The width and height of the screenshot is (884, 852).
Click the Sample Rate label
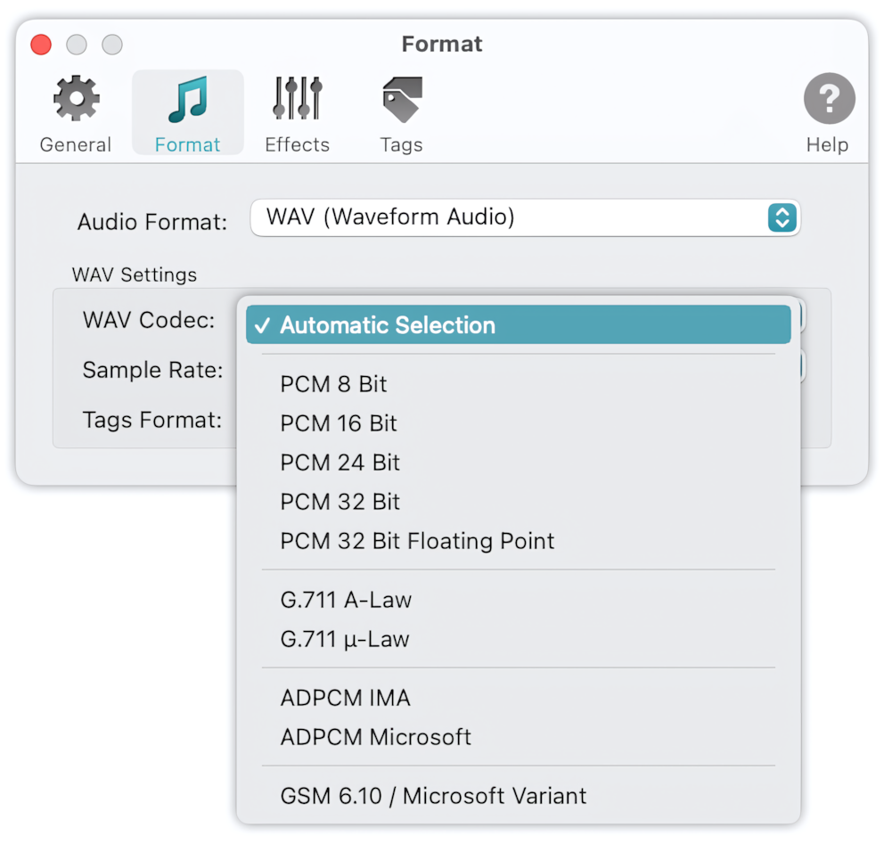click(x=152, y=370)
